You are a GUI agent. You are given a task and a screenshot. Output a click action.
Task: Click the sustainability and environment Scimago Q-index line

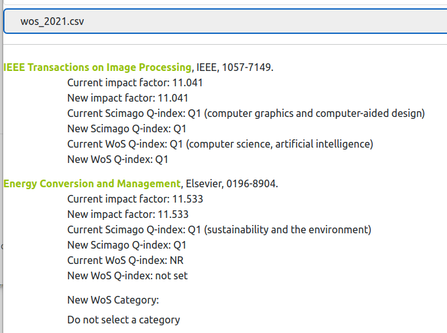[219, 229]
